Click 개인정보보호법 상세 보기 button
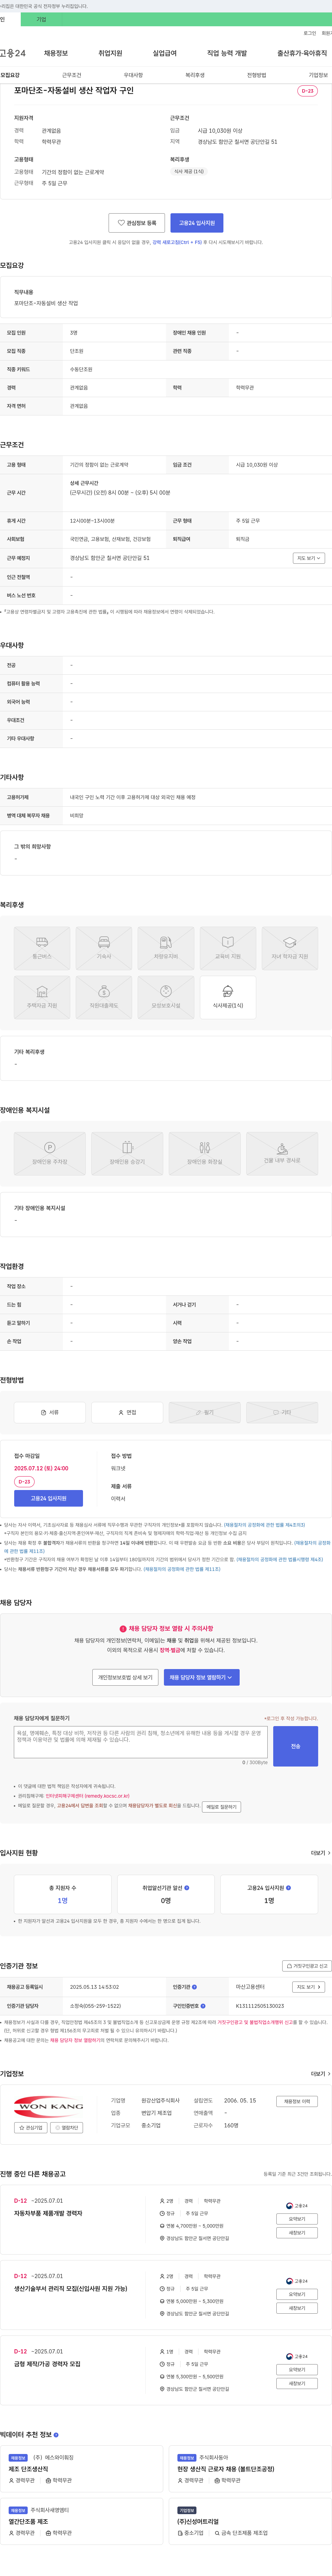The image size is (332, 2576). click(125, 1677)
